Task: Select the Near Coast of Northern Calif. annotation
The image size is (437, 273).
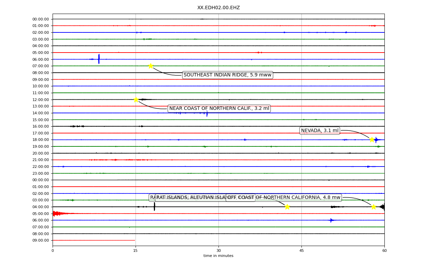Action: pyautogui.click(x=219, y=109)
